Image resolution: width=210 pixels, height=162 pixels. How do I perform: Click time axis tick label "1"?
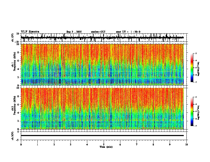(x=37, y=145)
